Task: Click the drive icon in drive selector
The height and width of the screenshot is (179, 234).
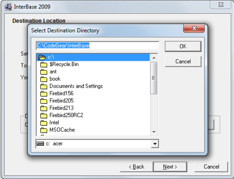Action: [x=40, y=144]
